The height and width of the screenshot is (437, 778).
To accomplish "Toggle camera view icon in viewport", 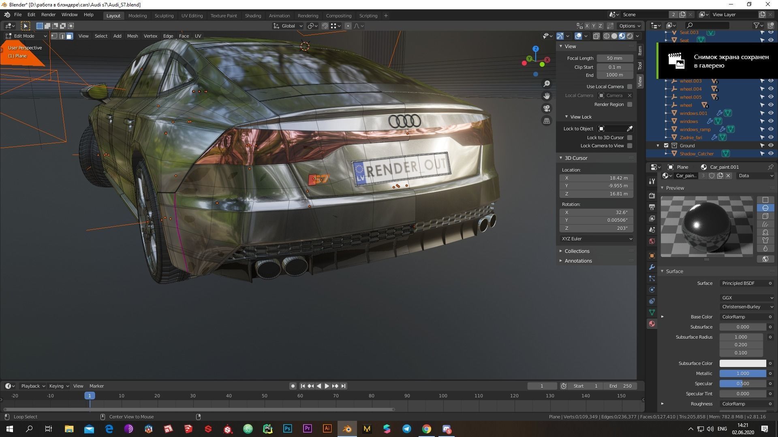I will tap(547, 108).
